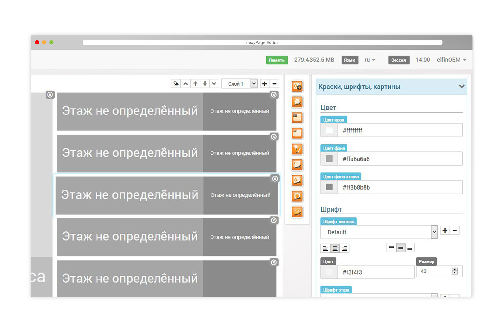Open the ru language dropdown
Screen dimensions: 503x335
point(370,60)
